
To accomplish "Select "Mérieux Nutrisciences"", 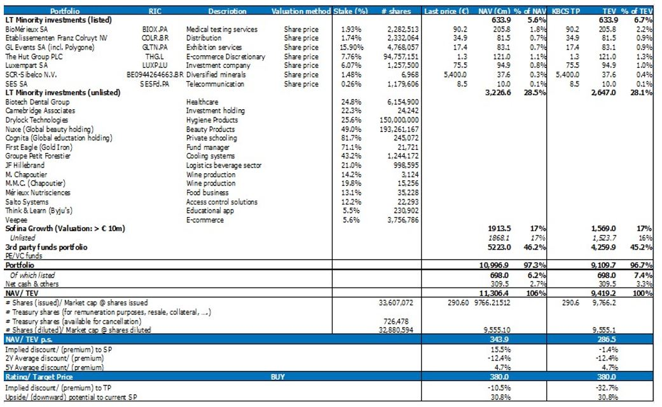I will click(38, 193).
